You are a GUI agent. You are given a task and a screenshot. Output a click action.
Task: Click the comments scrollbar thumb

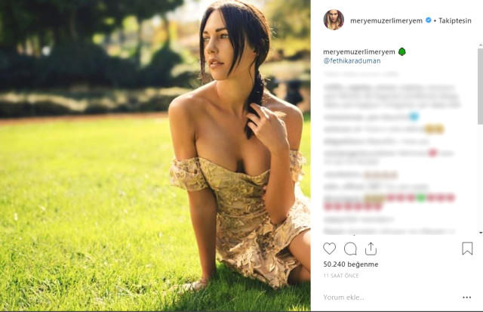click(x=481, y=85)
